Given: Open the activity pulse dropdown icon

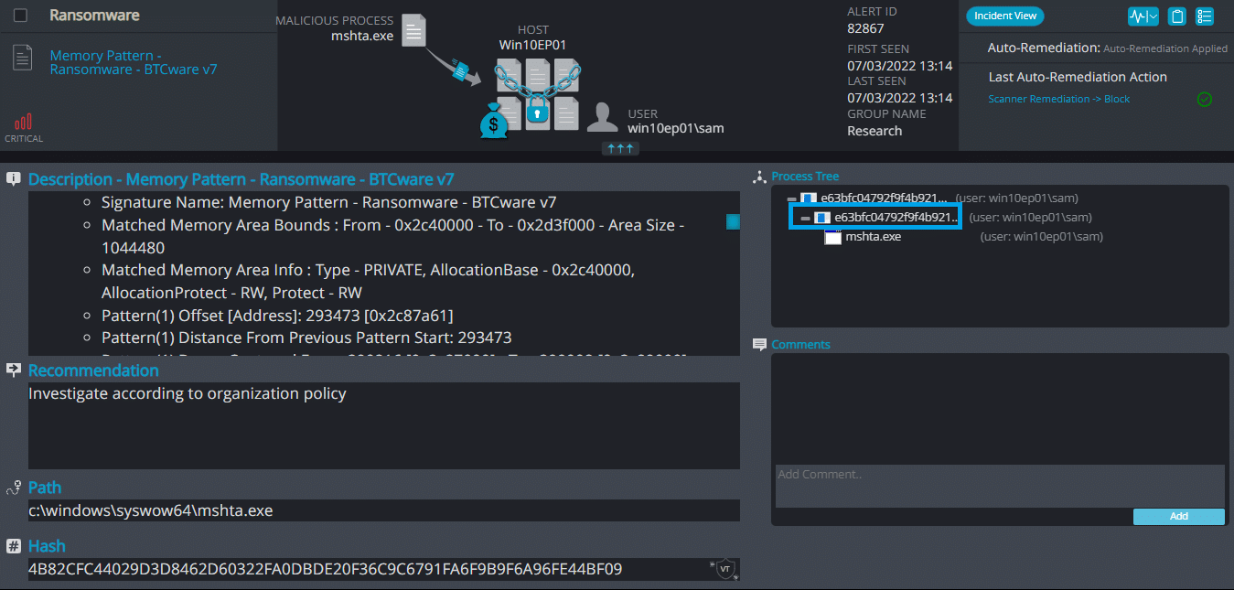Looking at the screenshot, I should (x=1143, y=16).
